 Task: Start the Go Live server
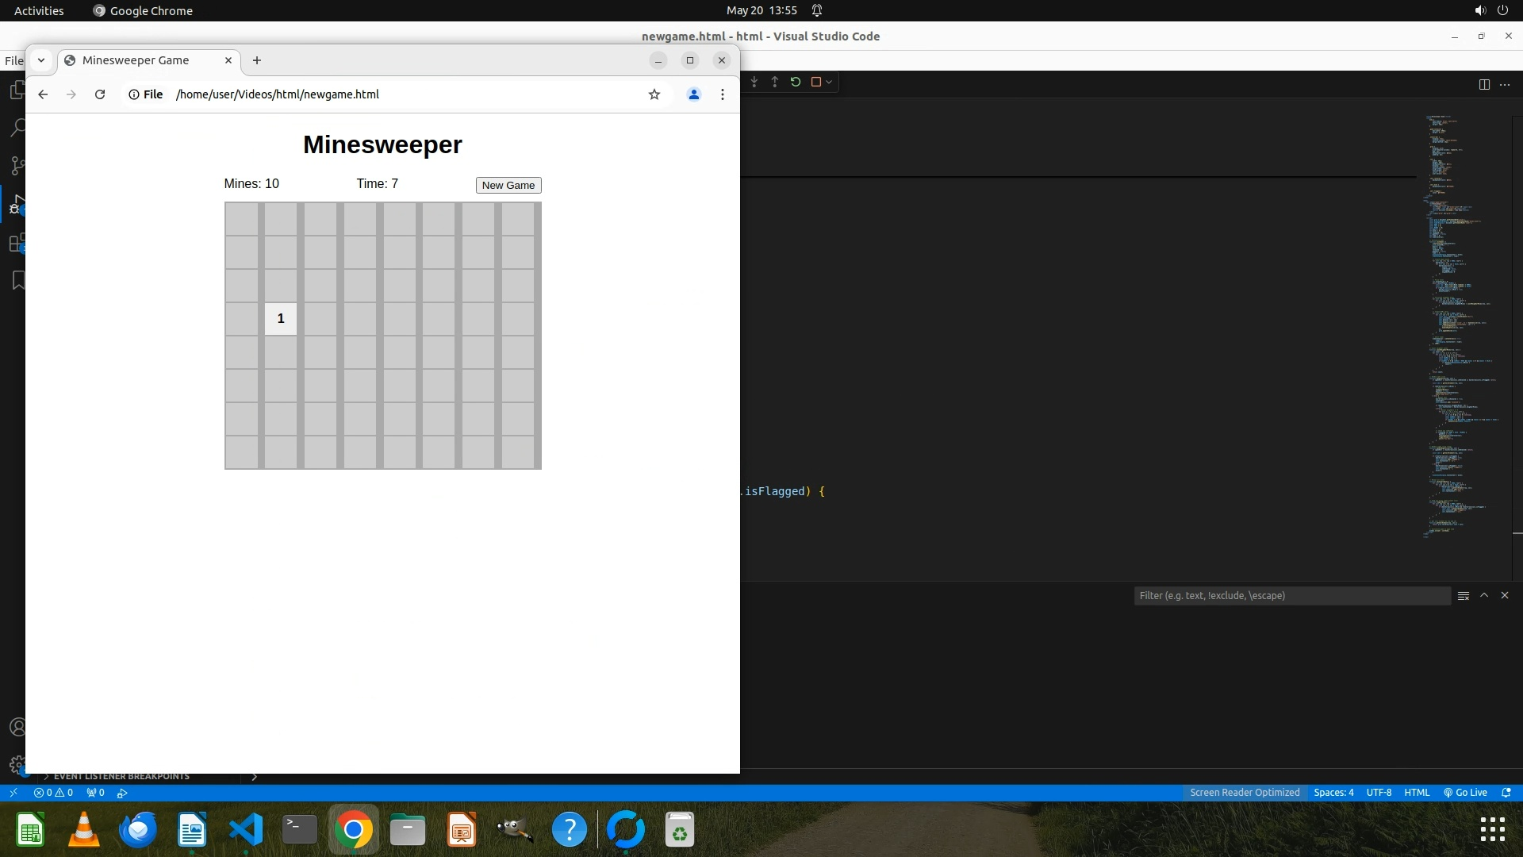tap(1465, 793)
